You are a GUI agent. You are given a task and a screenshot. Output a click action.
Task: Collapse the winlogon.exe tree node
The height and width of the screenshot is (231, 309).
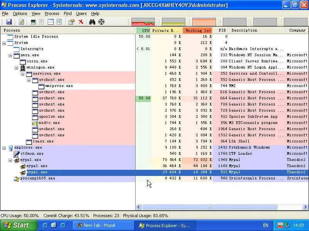[17, 68]
